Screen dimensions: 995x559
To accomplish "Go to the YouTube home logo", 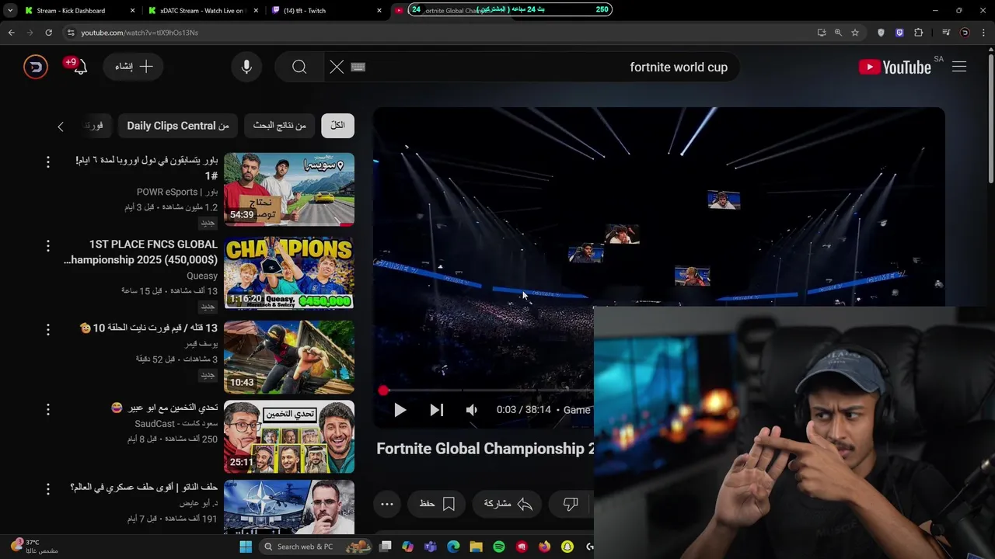I will (x=895, y=67).
